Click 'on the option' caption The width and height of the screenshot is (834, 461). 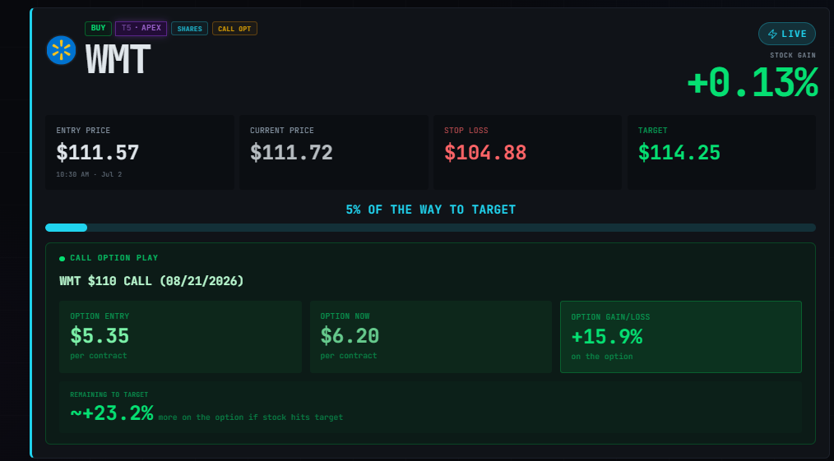click(x=602, y=357)
